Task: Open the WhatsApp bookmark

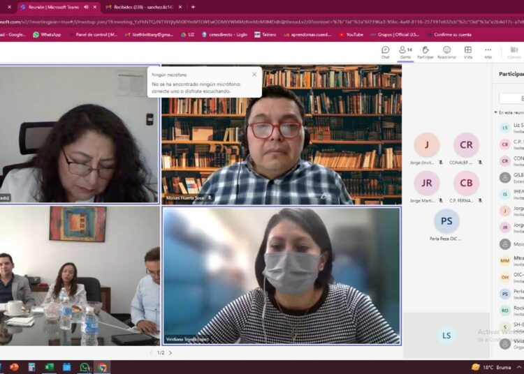Action: [x=47, y=34]
